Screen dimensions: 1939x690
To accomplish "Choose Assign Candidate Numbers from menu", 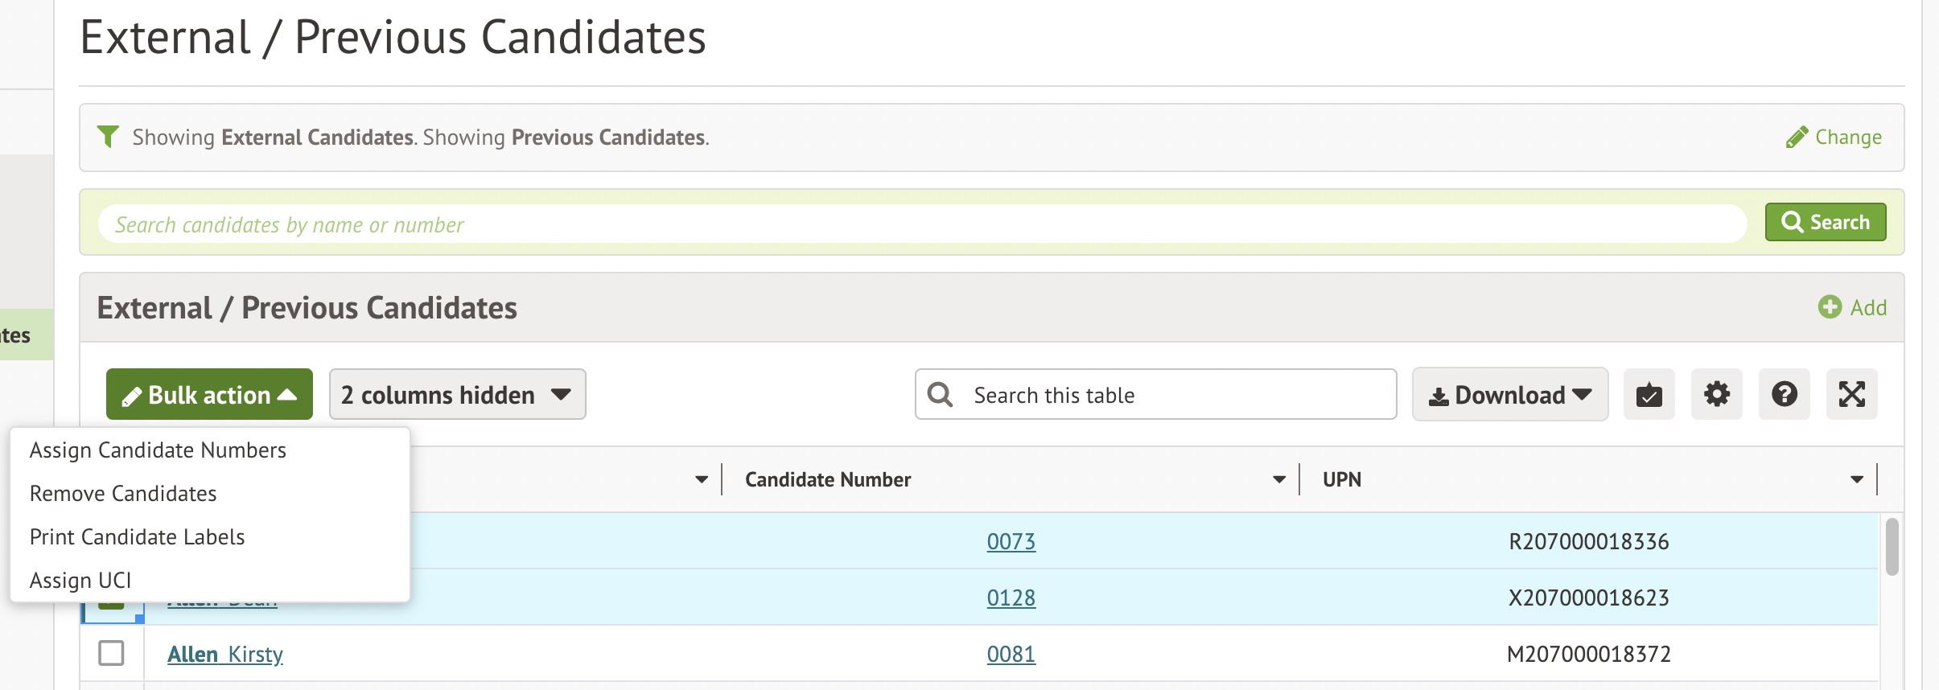I will point(158,450).
